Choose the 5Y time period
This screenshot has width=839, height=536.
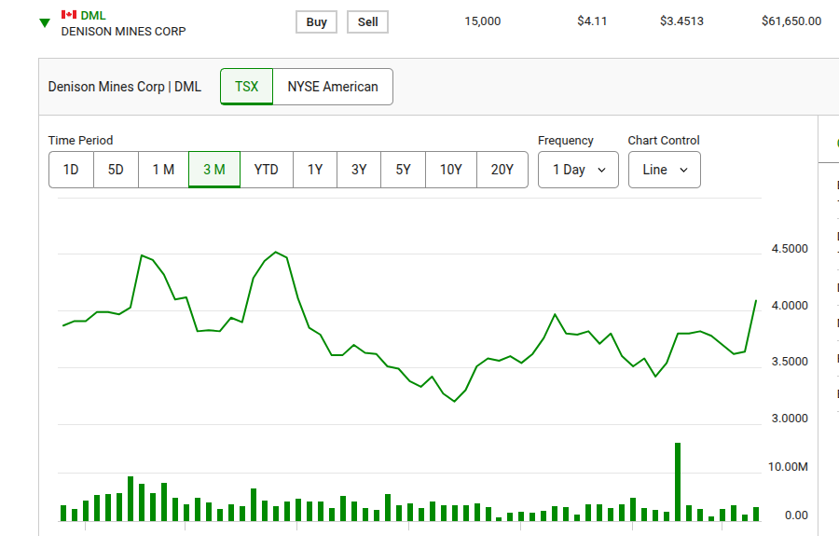click(x=404, y=170)
